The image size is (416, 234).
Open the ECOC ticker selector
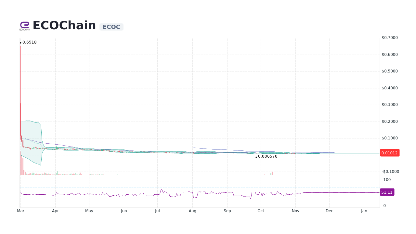pos(111,27)
